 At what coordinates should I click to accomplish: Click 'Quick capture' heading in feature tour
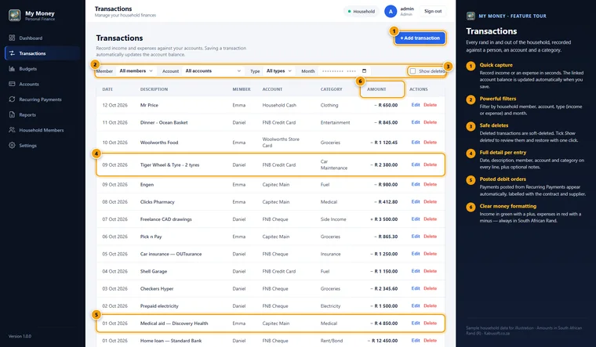point(496,65)
